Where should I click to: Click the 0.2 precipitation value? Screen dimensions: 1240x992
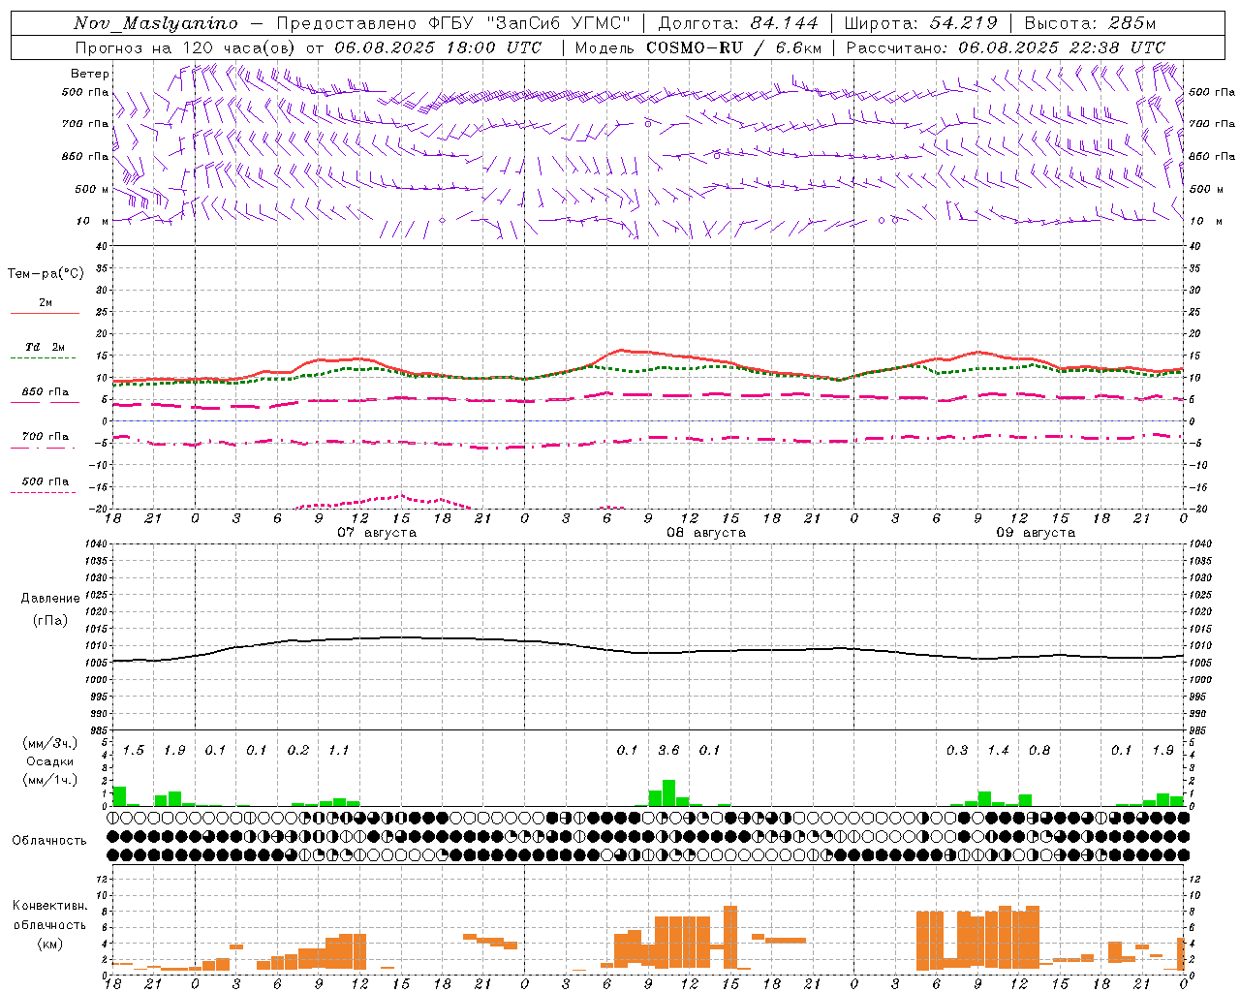pyautogui.click(x=298, y=750)
